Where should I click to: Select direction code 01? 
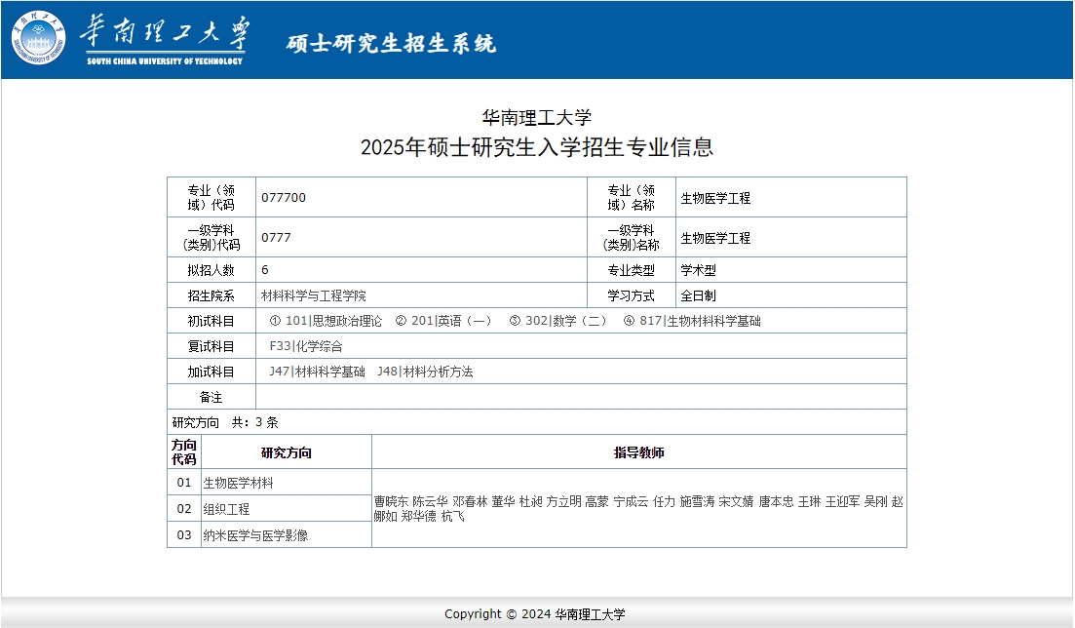pos(184,483)
